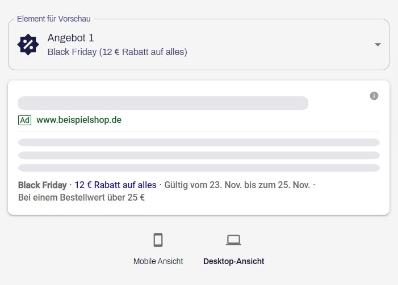The height and width of the screenshot is (285, 398).
Task: Open the www.beispielshop.de link
Action: pyautogui.click(x=79, y=120)
